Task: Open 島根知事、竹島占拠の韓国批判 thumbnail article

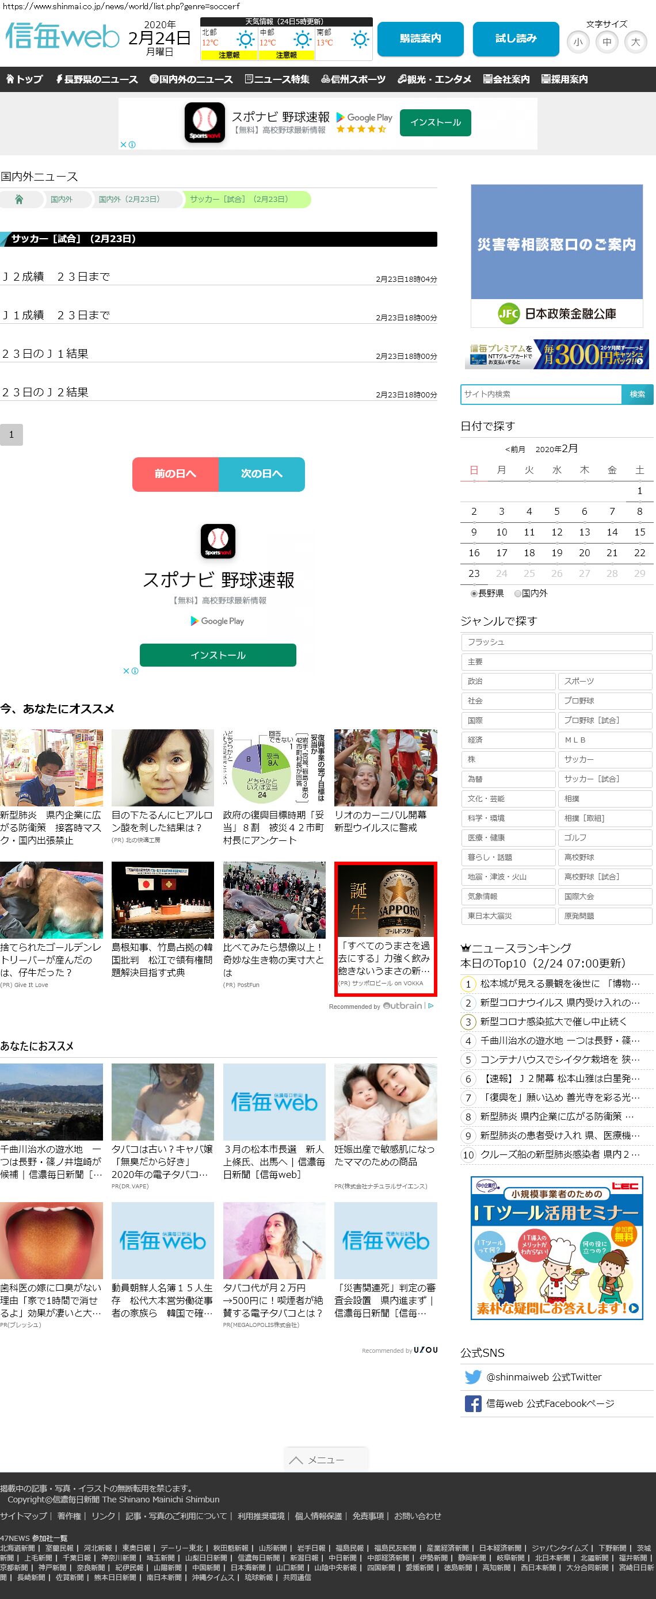Action: click(163, 900)
